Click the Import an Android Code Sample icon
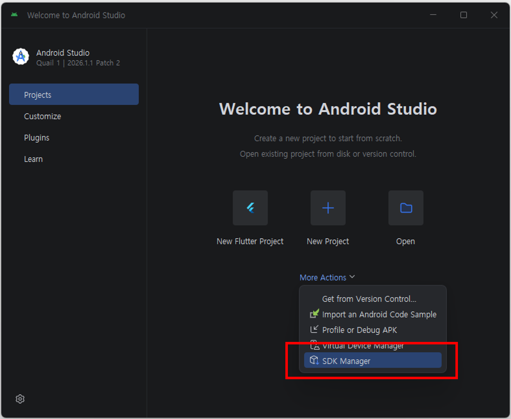This screenshot has width=511, height=419. (314, 314)
